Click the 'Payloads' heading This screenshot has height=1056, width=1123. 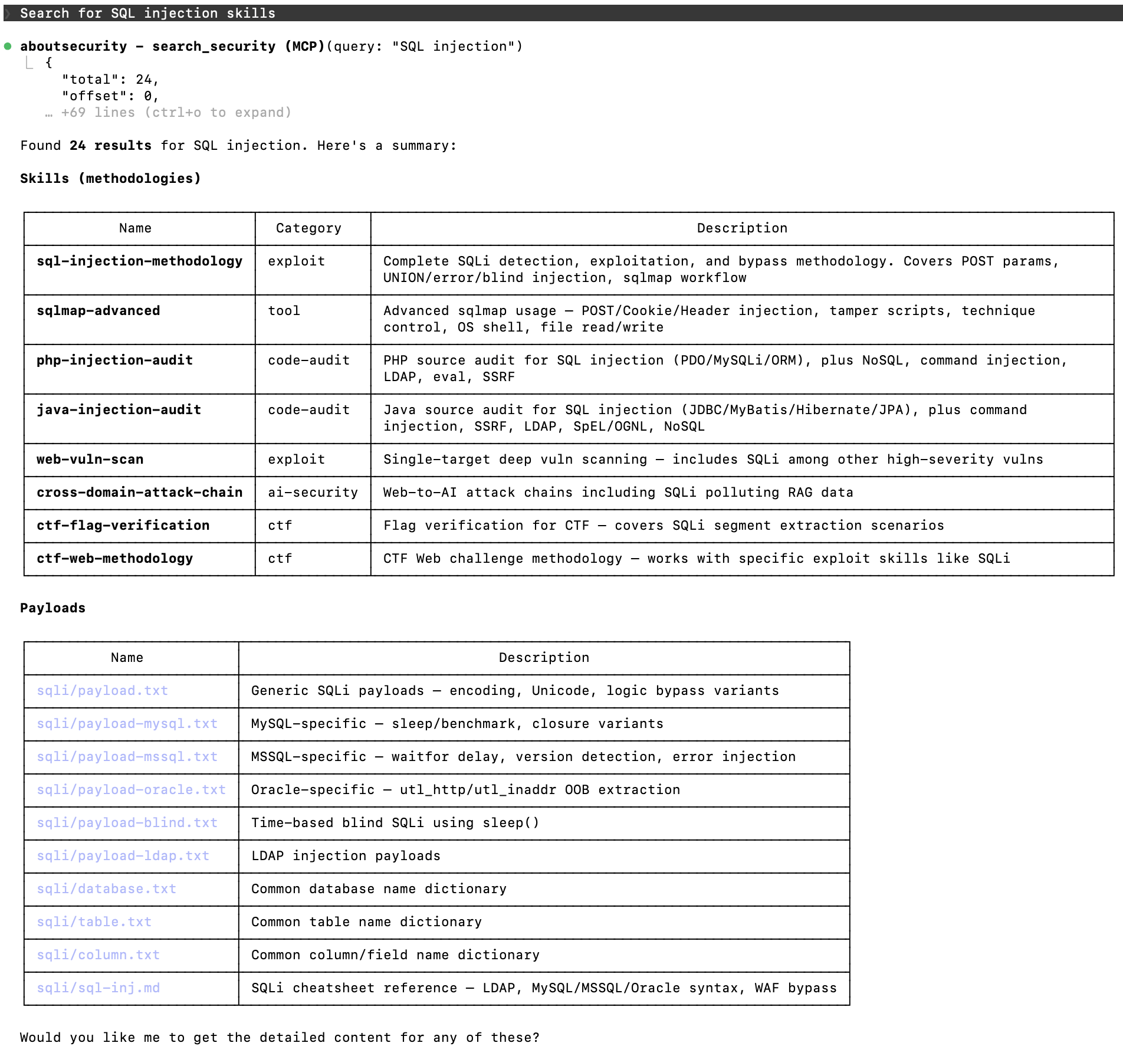point(52,608)
